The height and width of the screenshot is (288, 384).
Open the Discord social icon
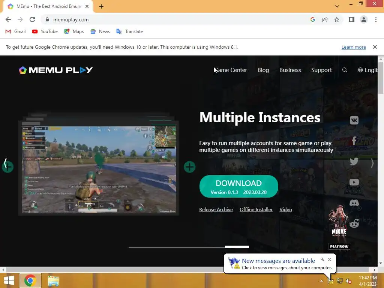(354, 203)
